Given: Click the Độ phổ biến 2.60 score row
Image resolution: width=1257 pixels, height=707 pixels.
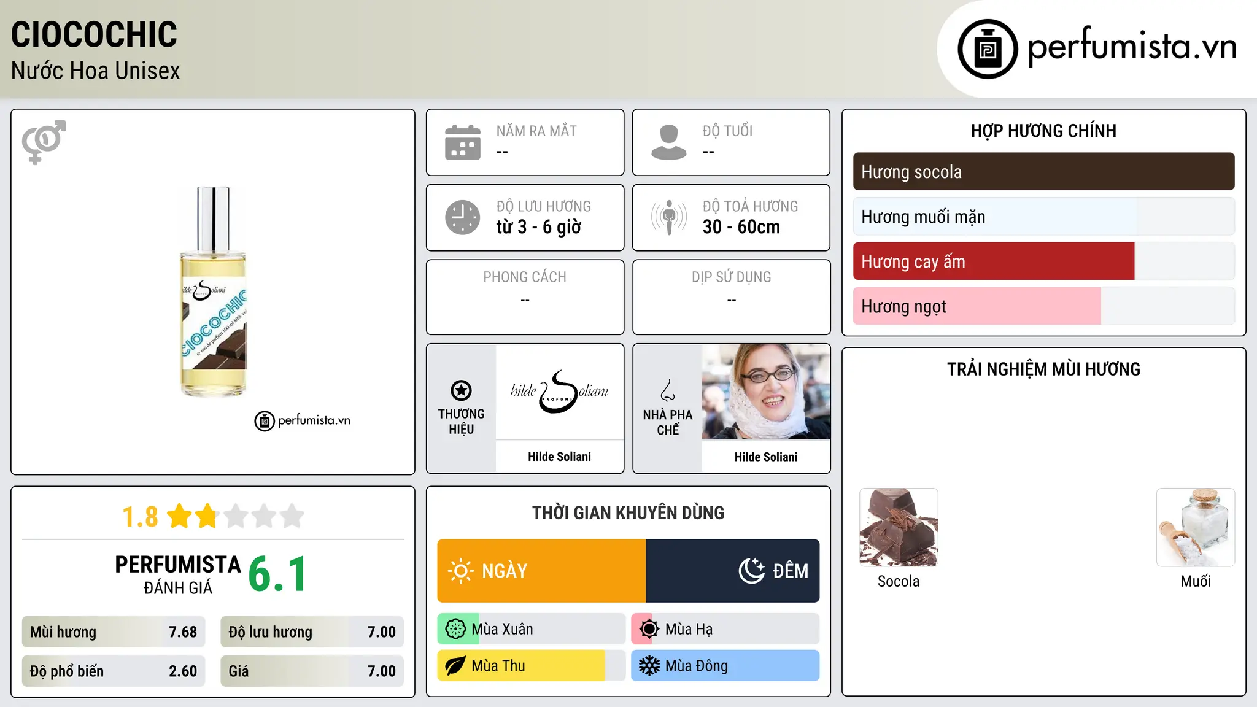Looking at the screenshot, I should 114,671.
